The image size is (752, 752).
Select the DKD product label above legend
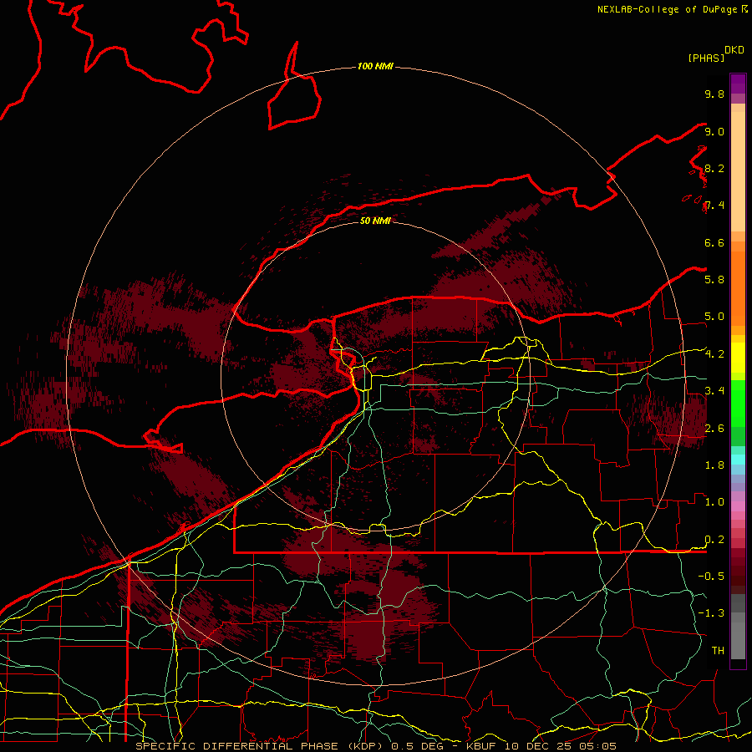click(734, 50)
